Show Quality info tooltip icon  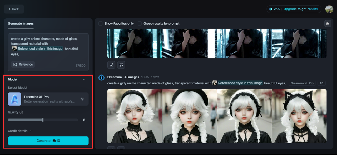tap(21, 112)
